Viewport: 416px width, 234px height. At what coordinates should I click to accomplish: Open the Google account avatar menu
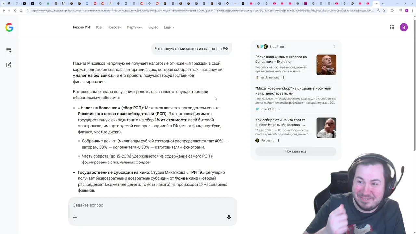pos(404,27)
